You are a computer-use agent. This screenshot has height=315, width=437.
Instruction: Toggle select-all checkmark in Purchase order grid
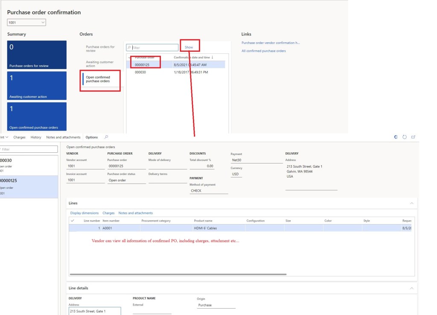pos(130,57)
